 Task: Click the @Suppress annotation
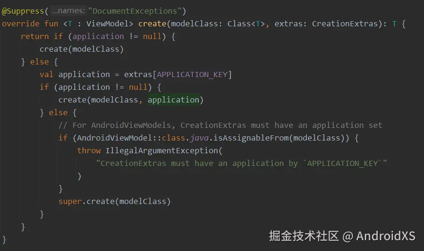23,11
